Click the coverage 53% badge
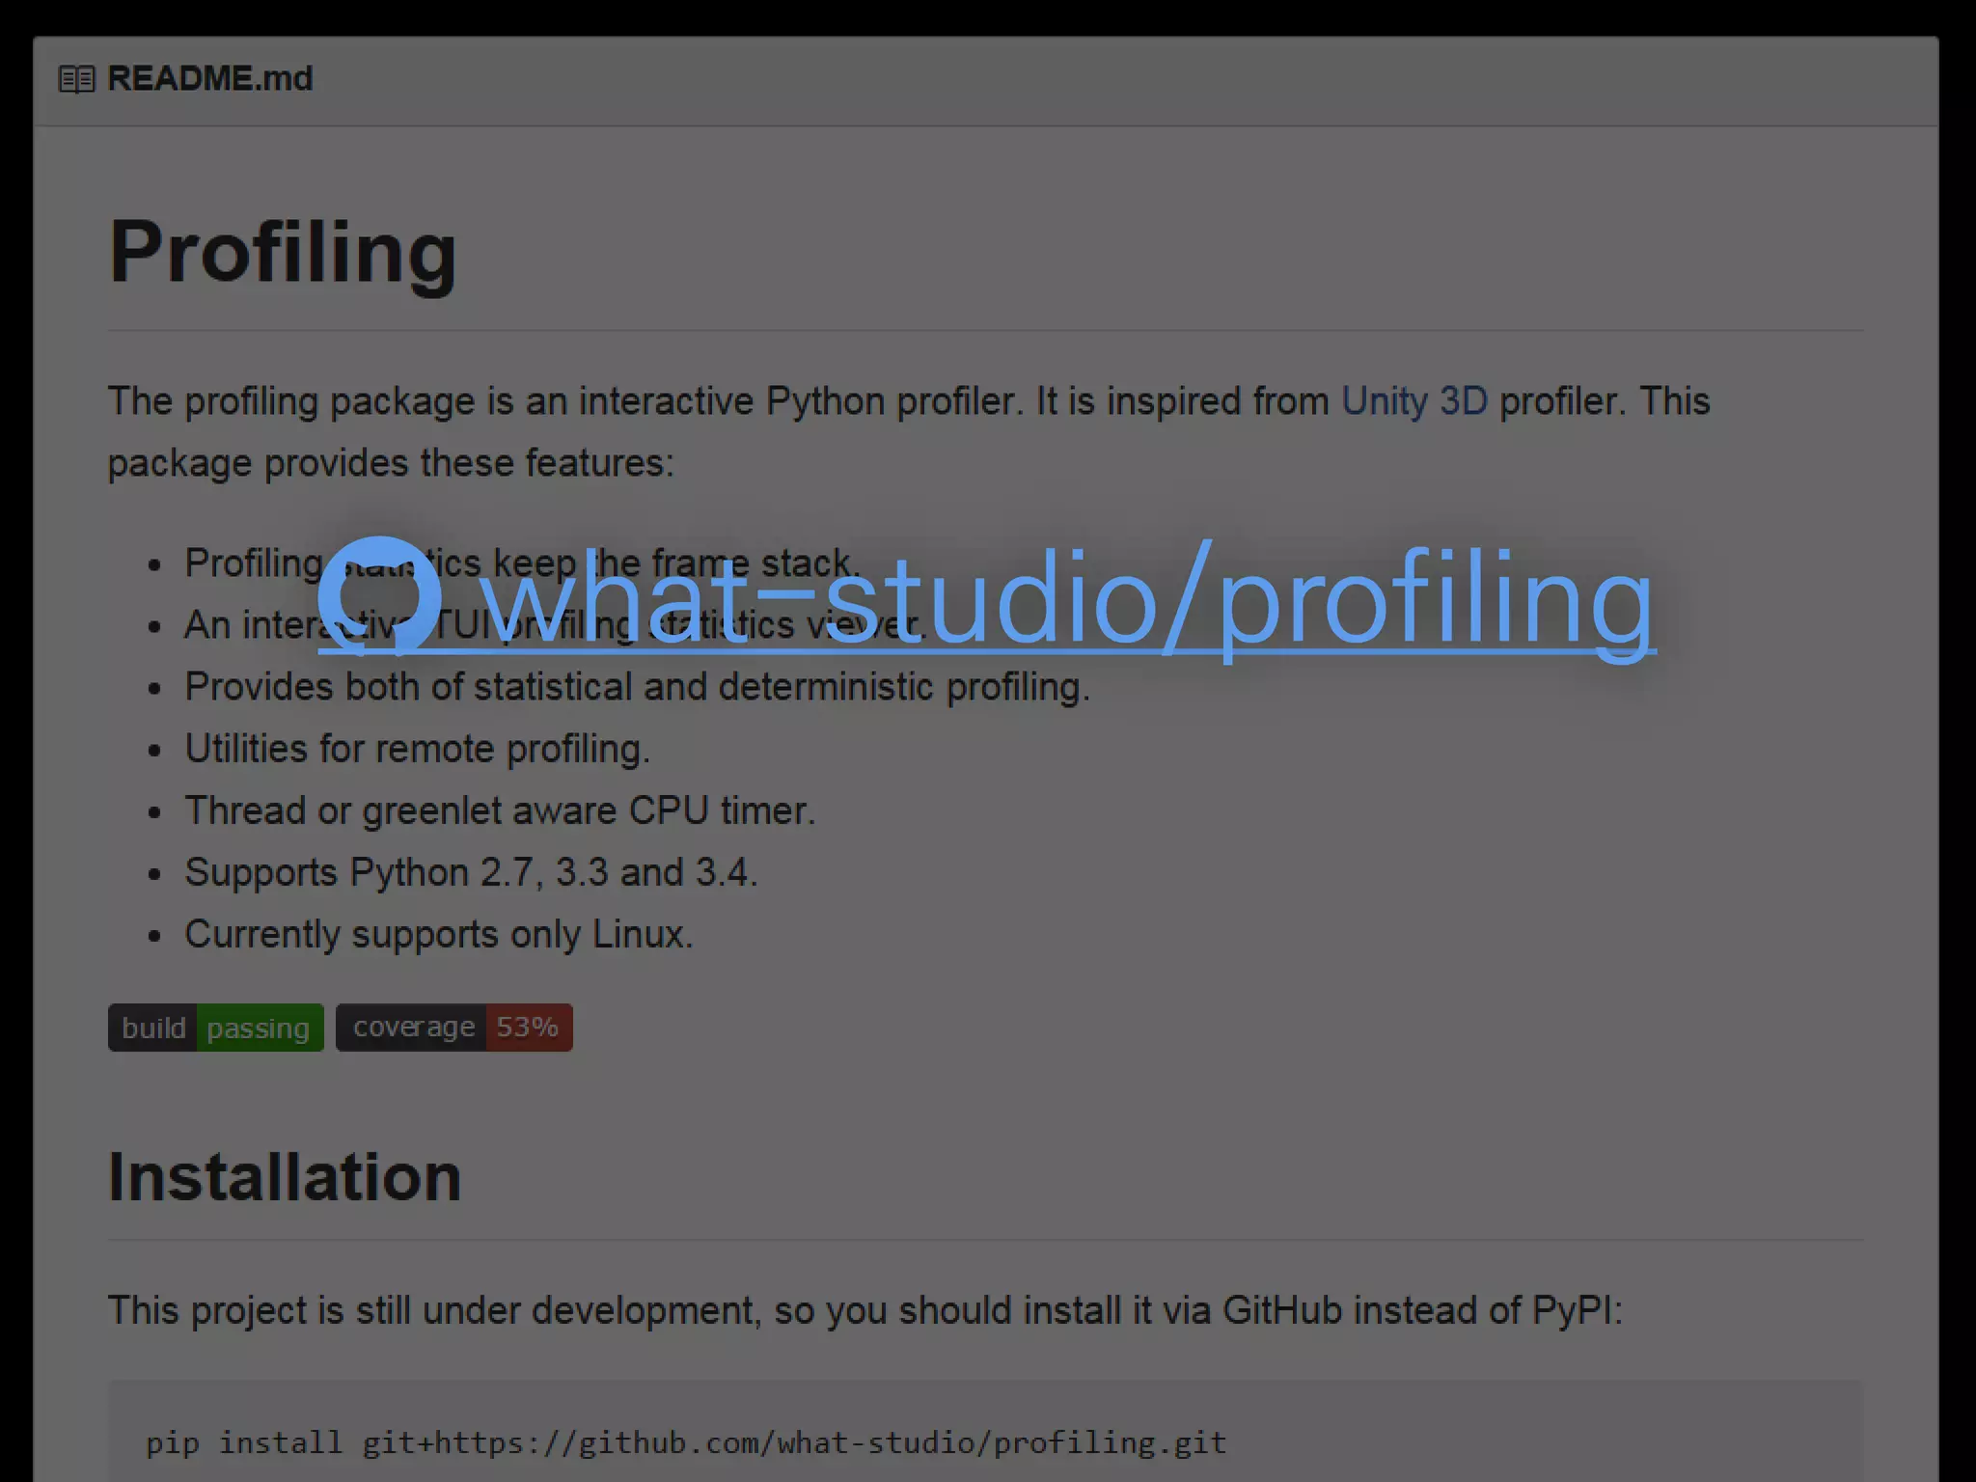 tap(454, 1028)
